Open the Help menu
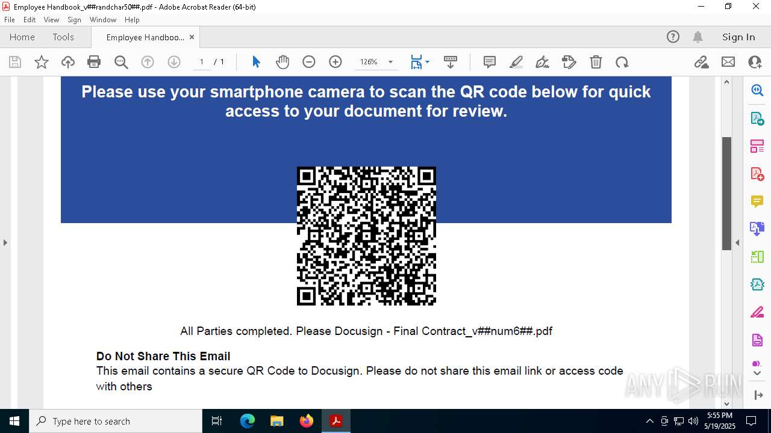 [x=132, y=20]
